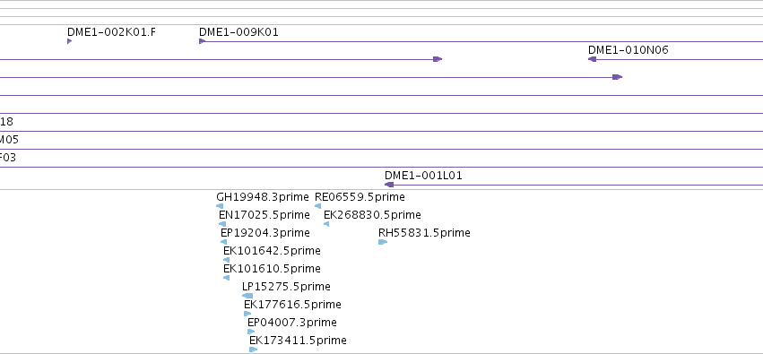Viewport: 763px width, 354px height.
Task: Open the EK177616.5prime label link
Action: [292, 305]
